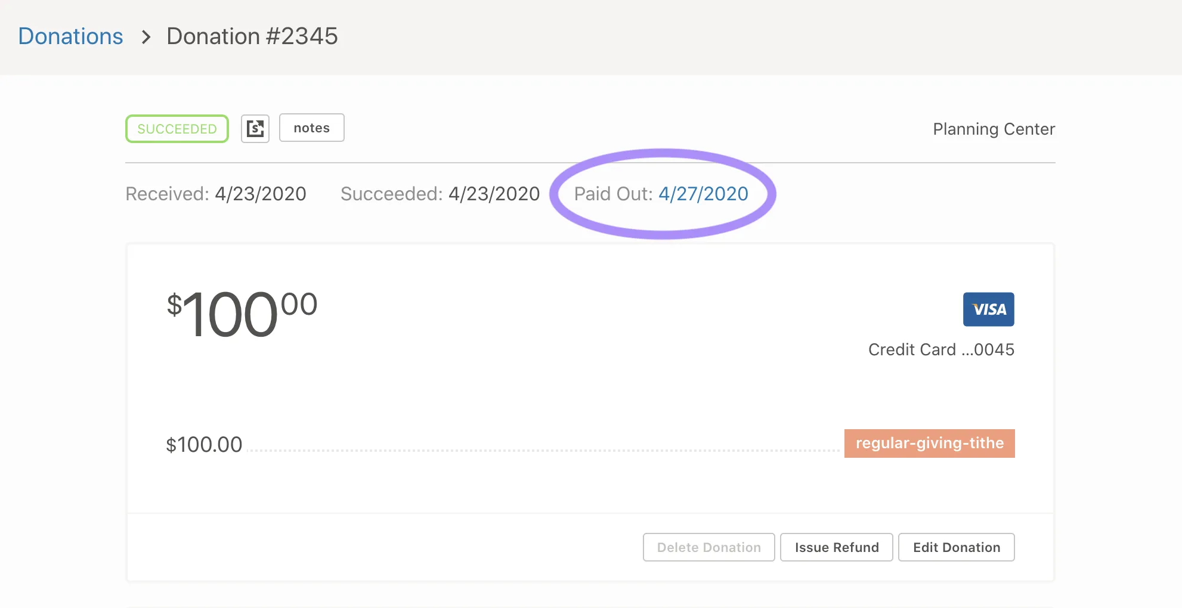
Task: Click the Received date 4/23/2020
Action: [261, 193]
